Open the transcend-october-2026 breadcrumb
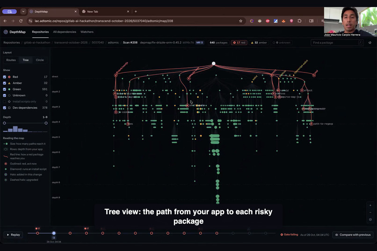This screenshot has height=251, width=377. tap(71, 43)
